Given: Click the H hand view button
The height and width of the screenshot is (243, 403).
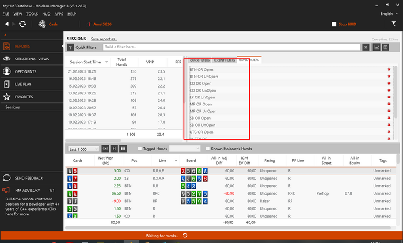Looking at the screenshot, I should pyautogui.click(x=114, y=149).
